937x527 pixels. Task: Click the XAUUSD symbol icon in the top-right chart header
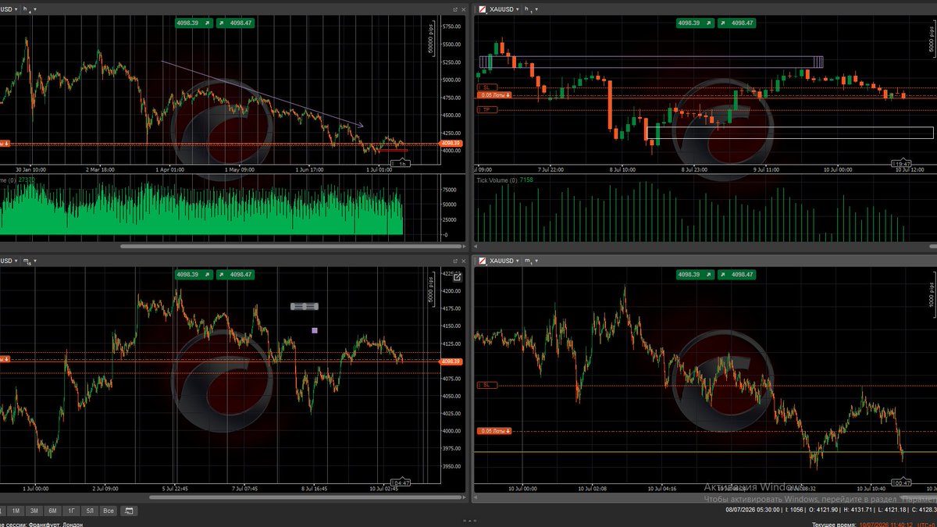coord(483,9)
